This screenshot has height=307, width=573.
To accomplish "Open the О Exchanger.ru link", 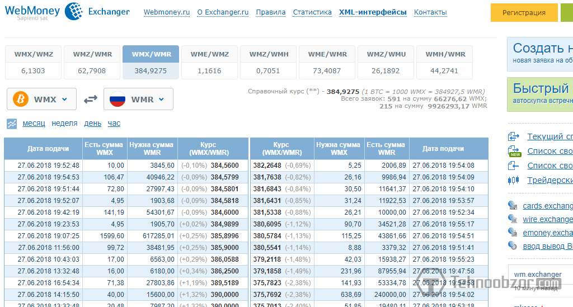I will coord(223,12).
